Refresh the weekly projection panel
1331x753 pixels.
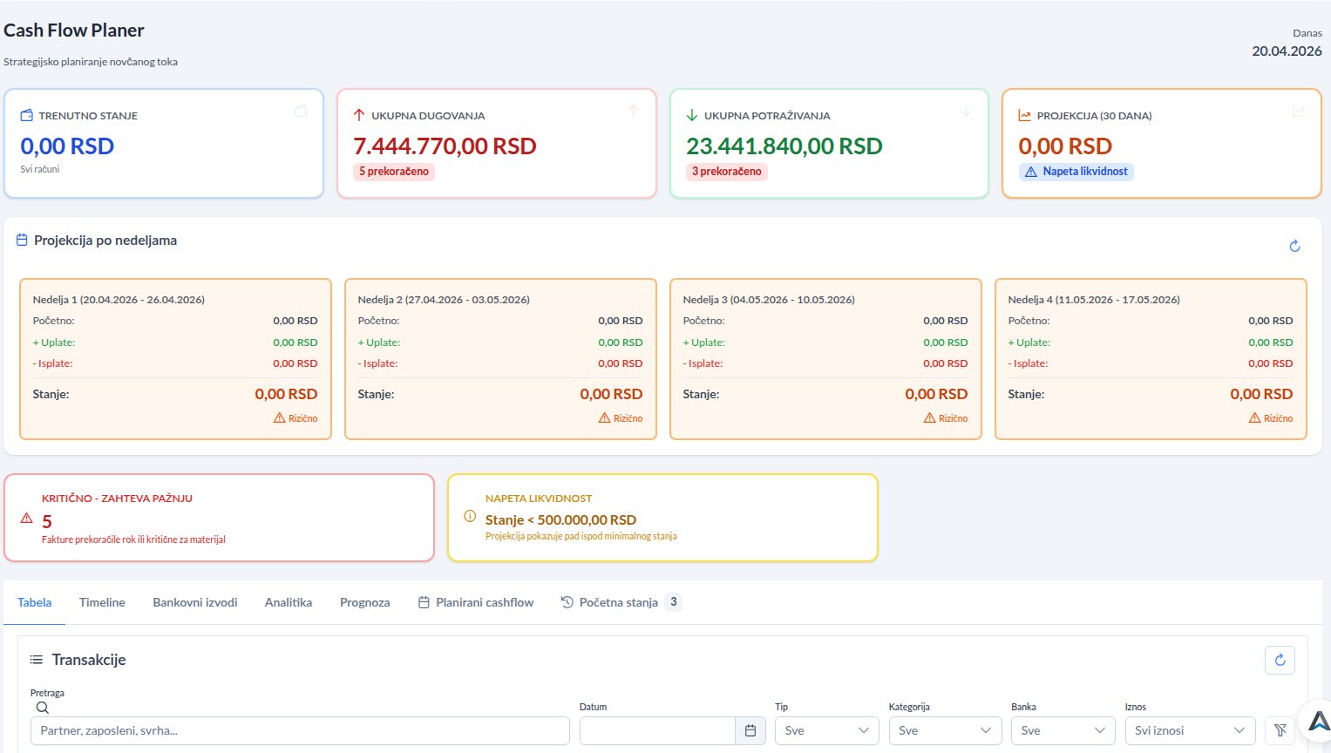coord(1294,247)
